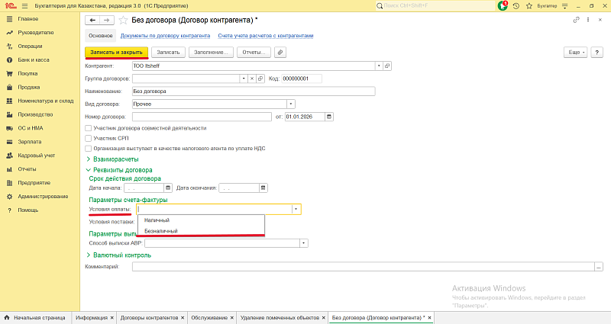Click Записать и закрыть button
The height and width of the screenshot is (324, 611).
point(117,52)
